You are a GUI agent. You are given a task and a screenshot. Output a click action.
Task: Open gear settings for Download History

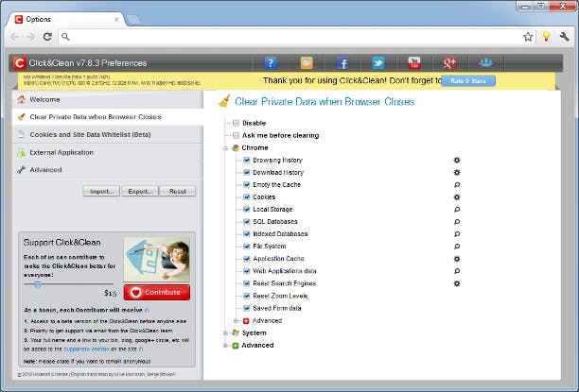[x=457, y=172]
